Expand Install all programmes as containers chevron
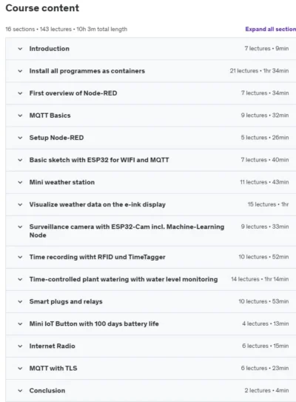The height and width of the screenshot is (402, 296). click(20, 71)
